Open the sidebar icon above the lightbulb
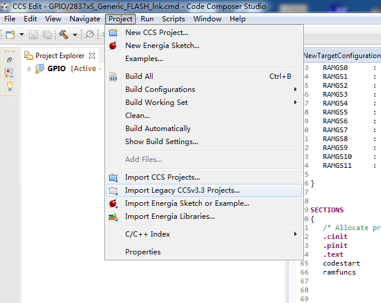381x303 pixels. click(x=9, y=73)
